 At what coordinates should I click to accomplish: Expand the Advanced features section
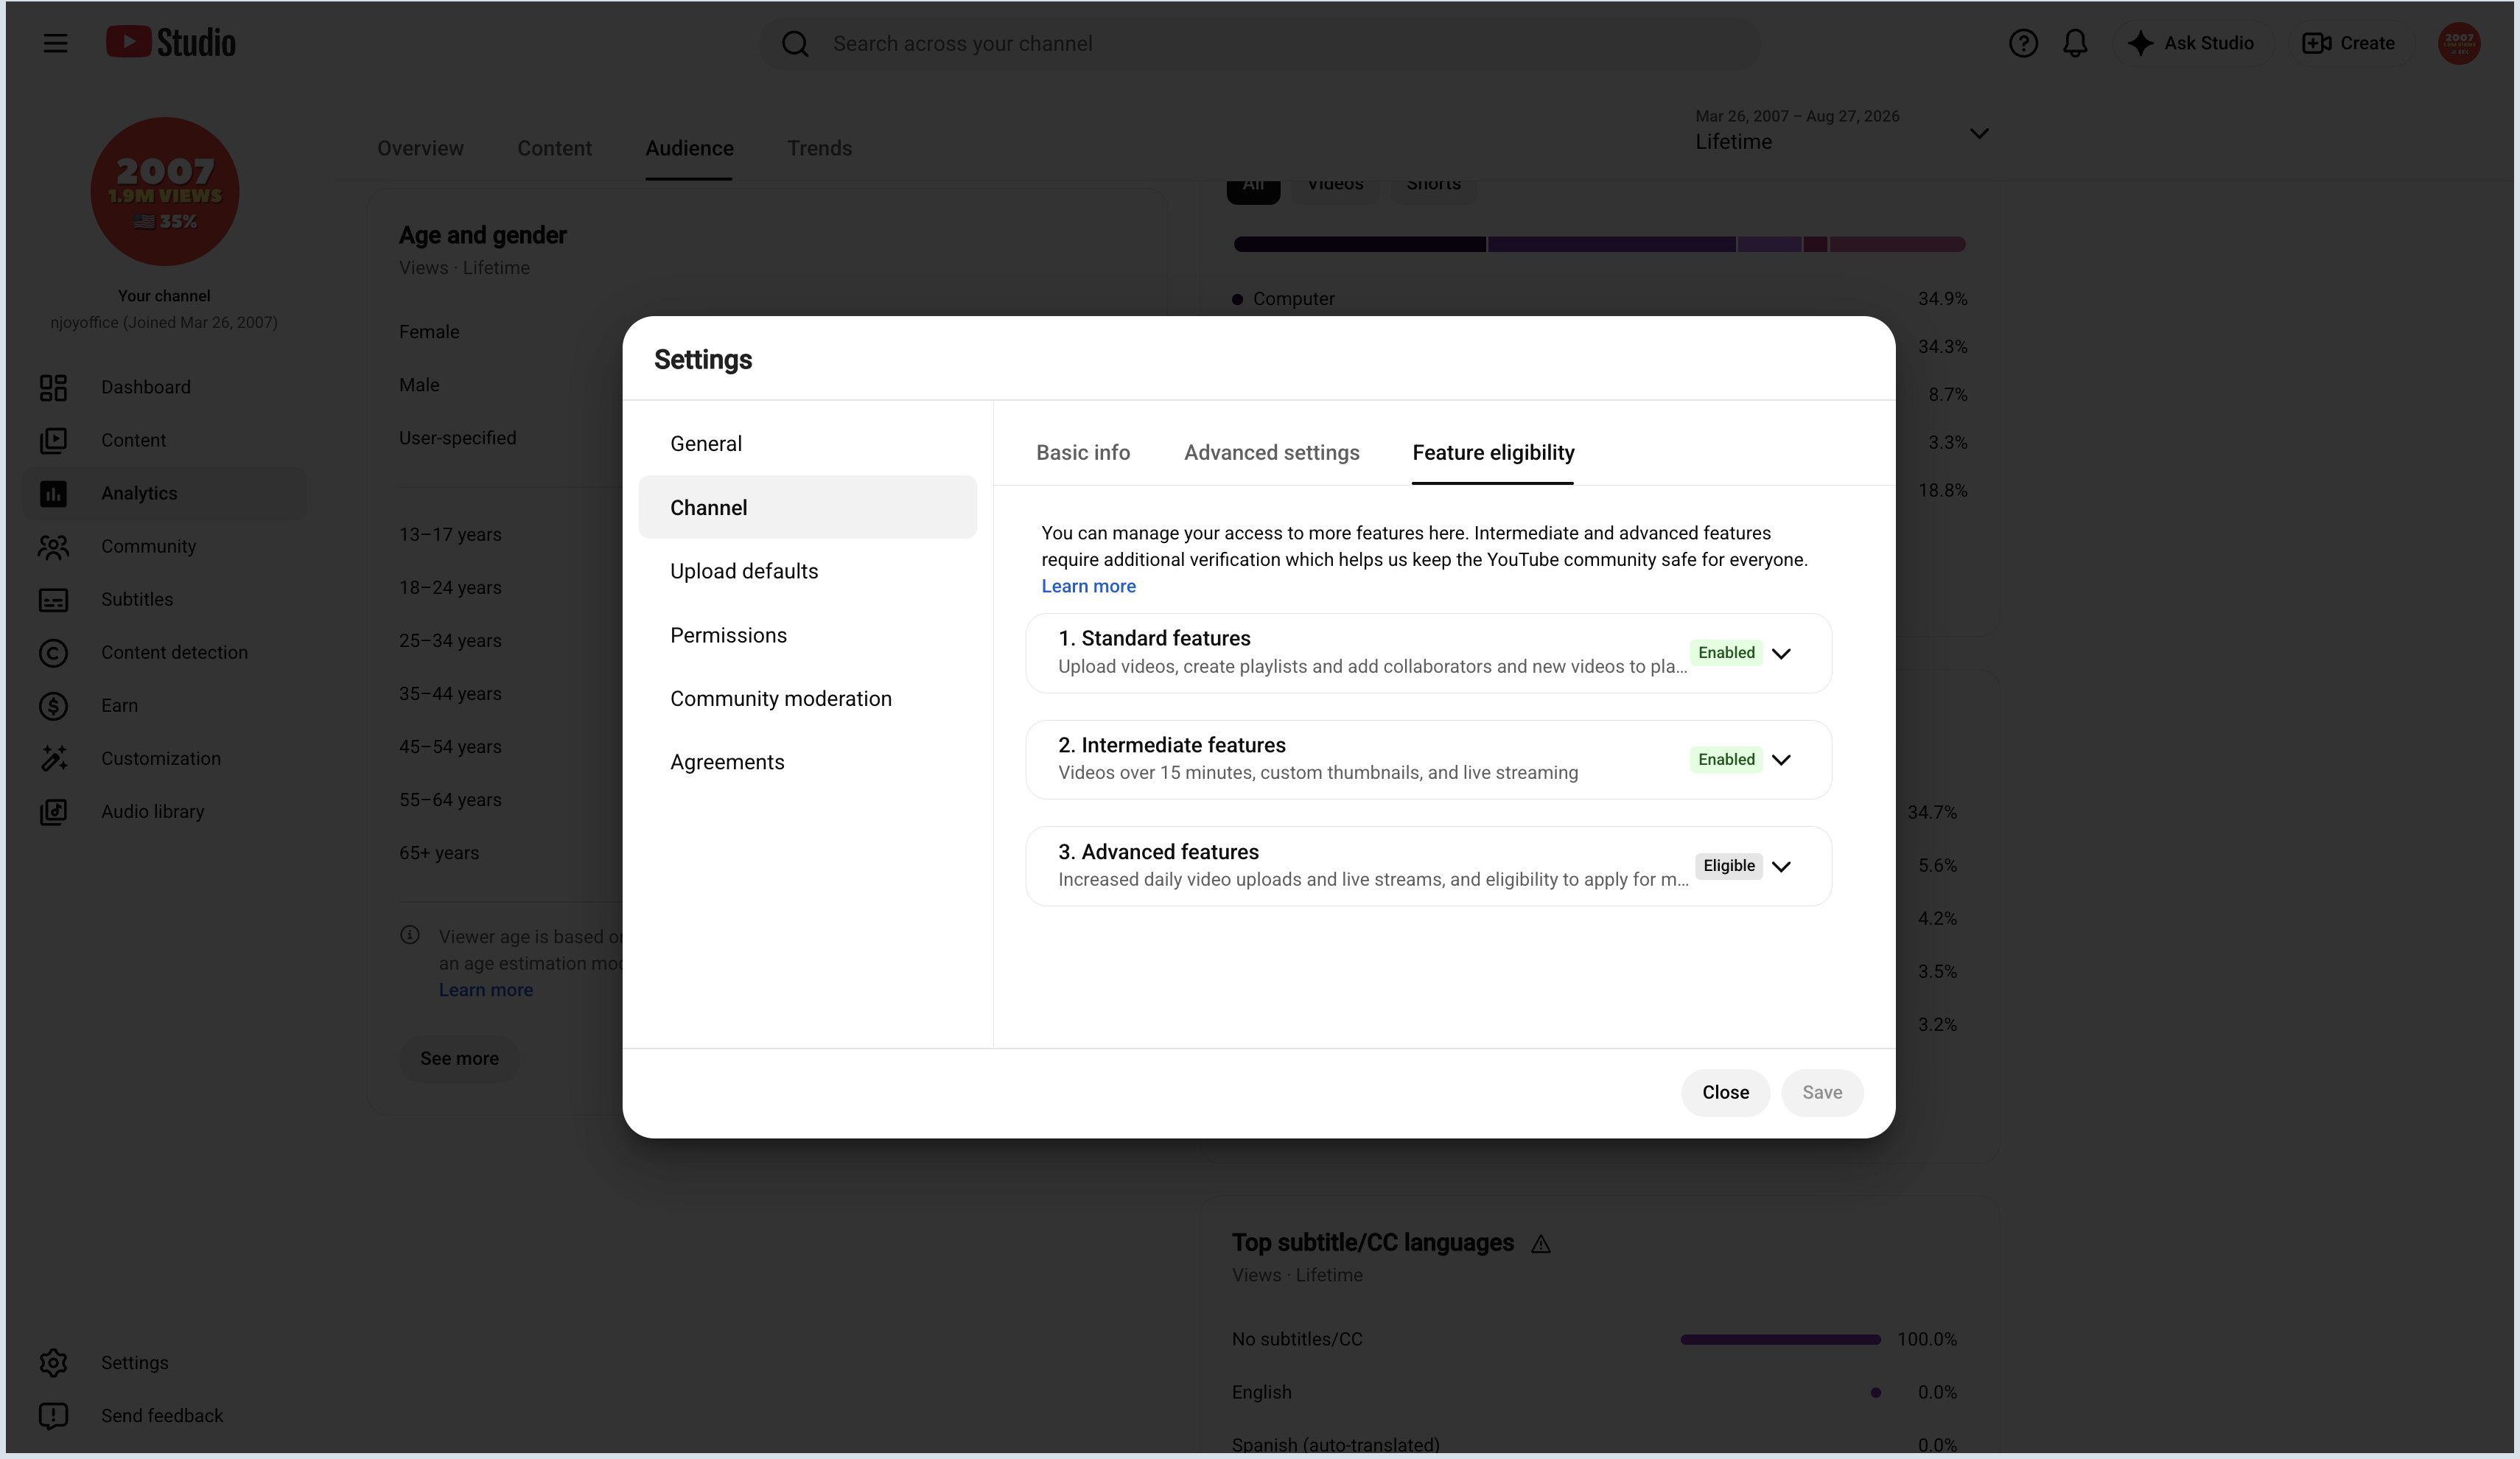[x=1780, y=866]
